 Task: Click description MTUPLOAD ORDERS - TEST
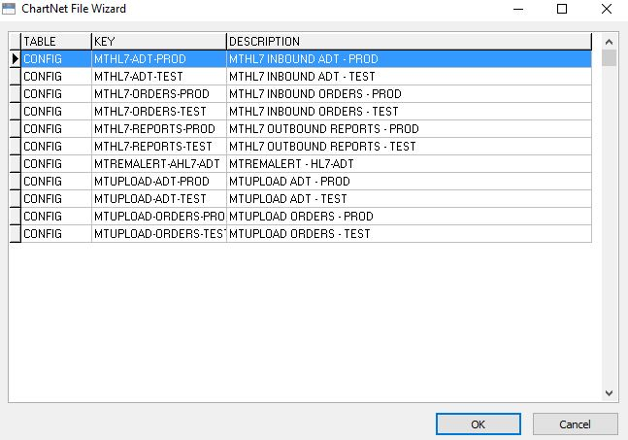coord(409,234)
